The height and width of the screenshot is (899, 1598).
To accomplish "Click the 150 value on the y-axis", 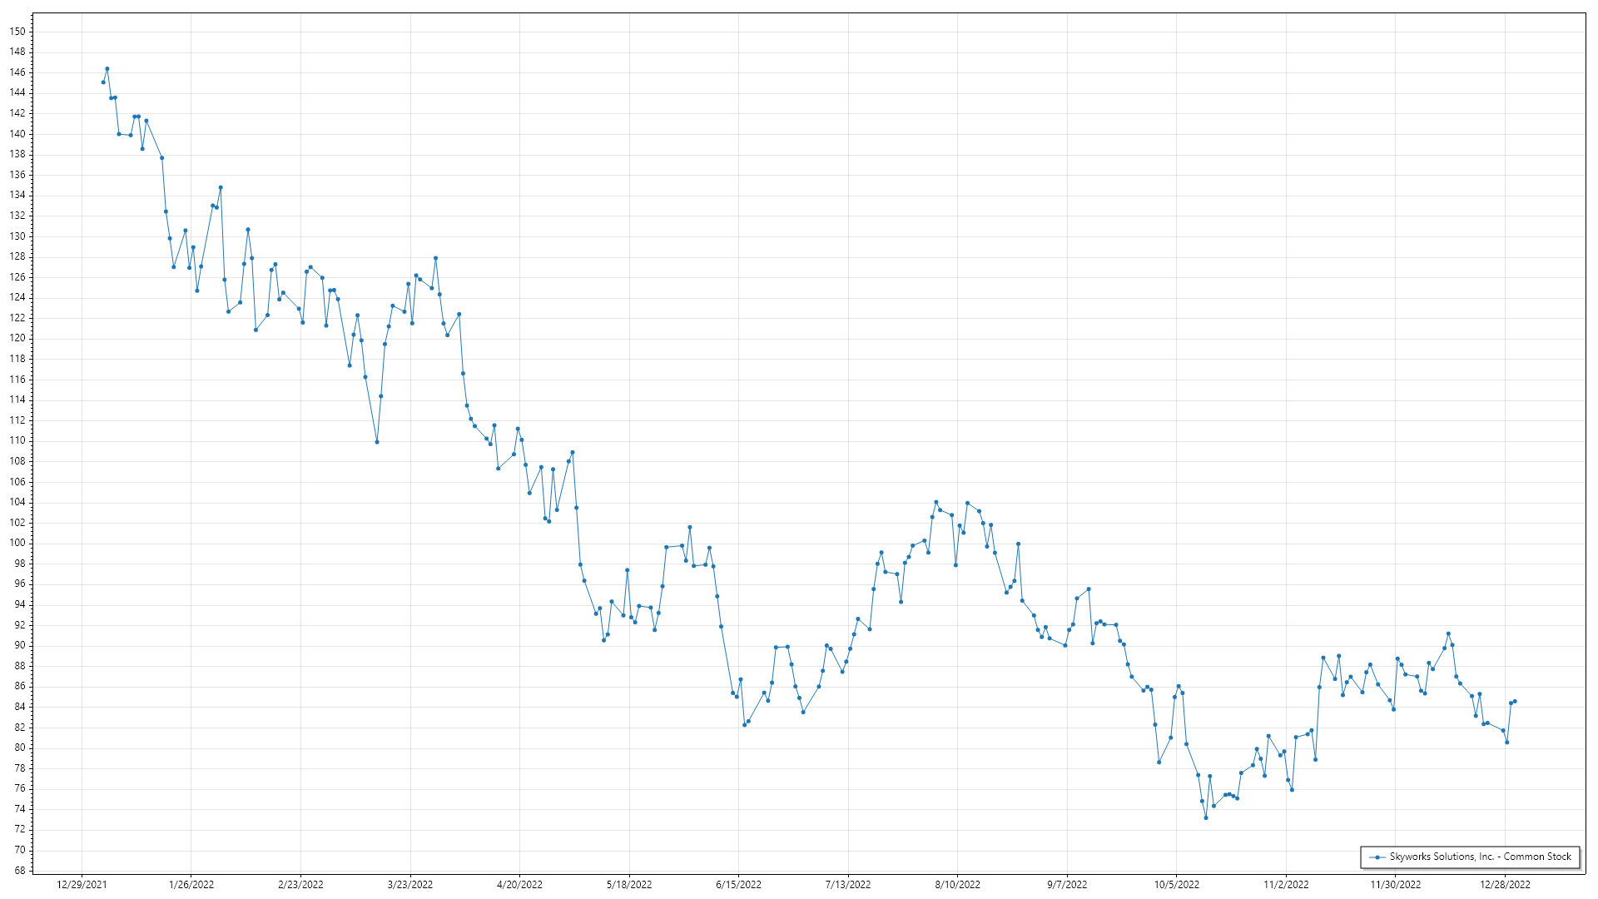I will (x=17, y=32).
